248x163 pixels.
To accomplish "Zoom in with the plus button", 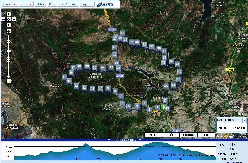I will (x=8, y=31).
